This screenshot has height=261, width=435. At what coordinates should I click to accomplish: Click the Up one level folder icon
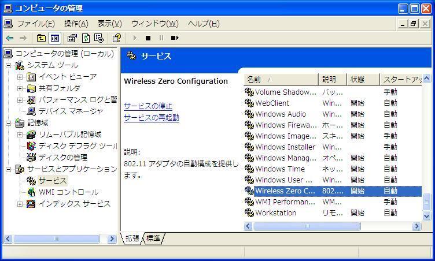click(x=41, y=38)
